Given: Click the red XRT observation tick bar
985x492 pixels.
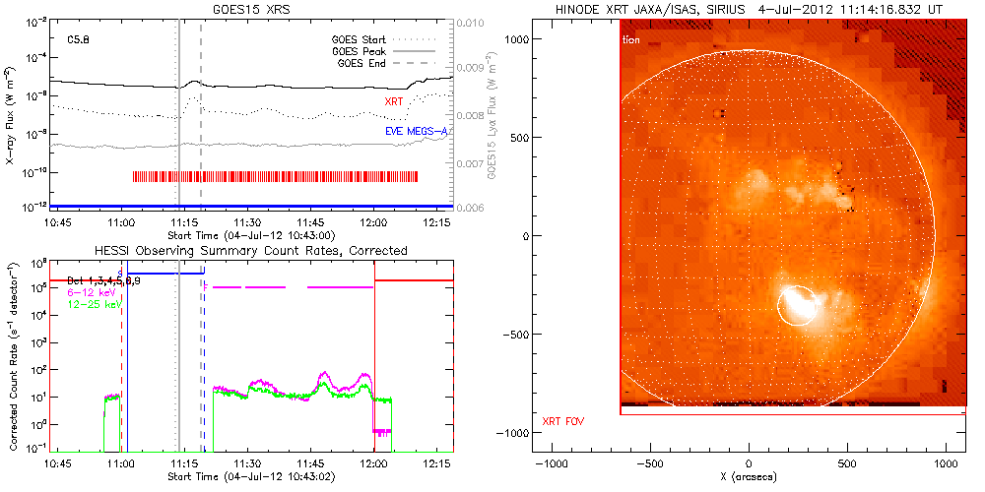Looking at the screenshot, I should [275, 176].
